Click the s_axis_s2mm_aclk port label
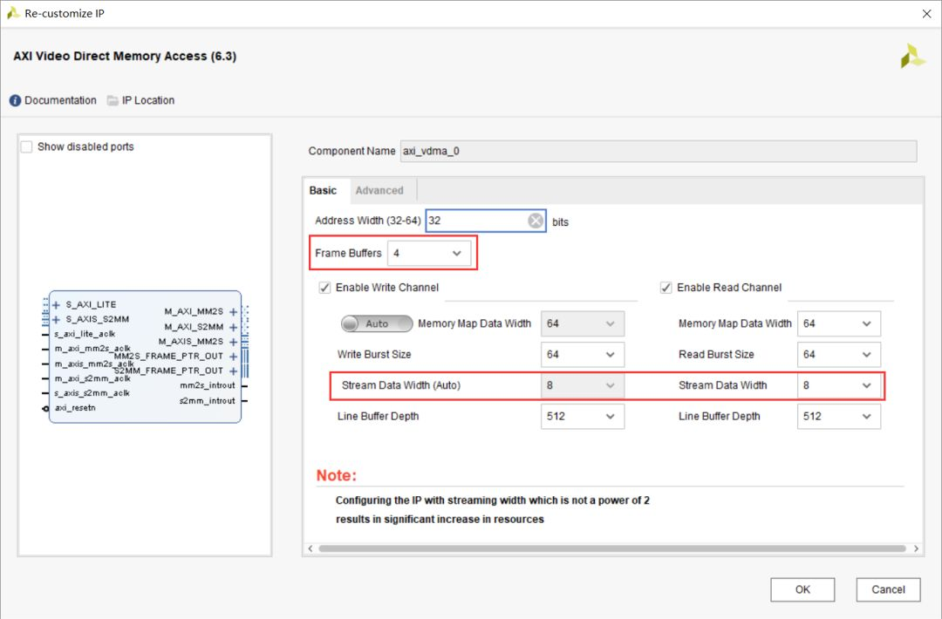 [x=92, y=393]
